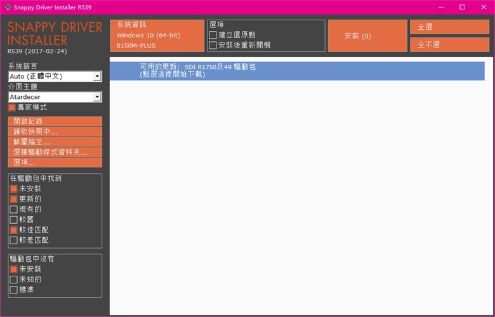The image size is (495, 317).
Task: Open 選項... button in sidebar
Action: [55, 163]
